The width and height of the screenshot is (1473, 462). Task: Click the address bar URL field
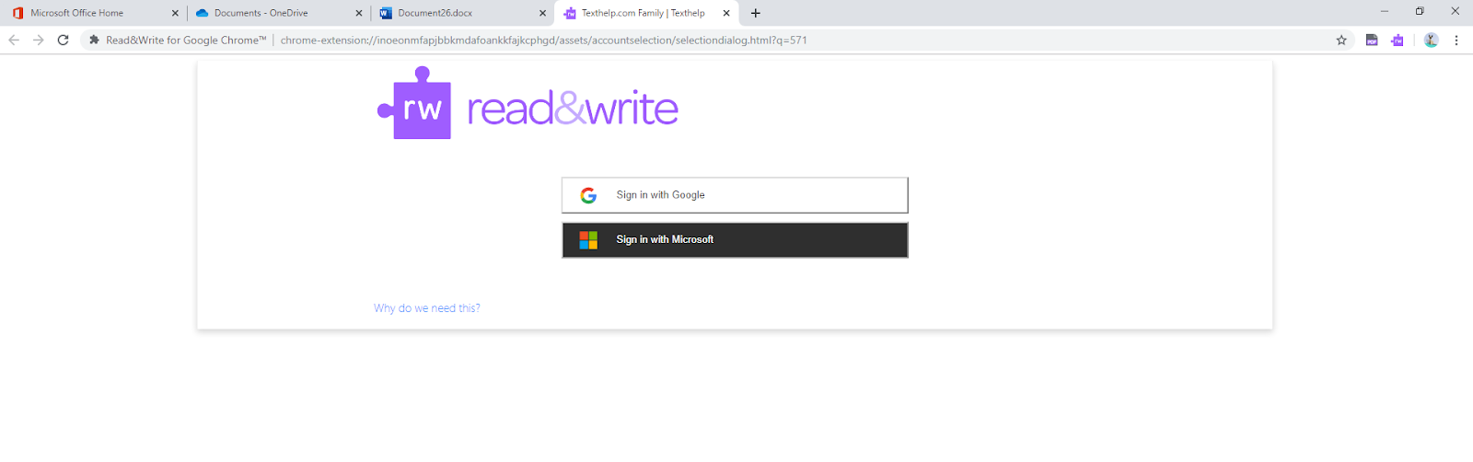click(x=718, y=40)
